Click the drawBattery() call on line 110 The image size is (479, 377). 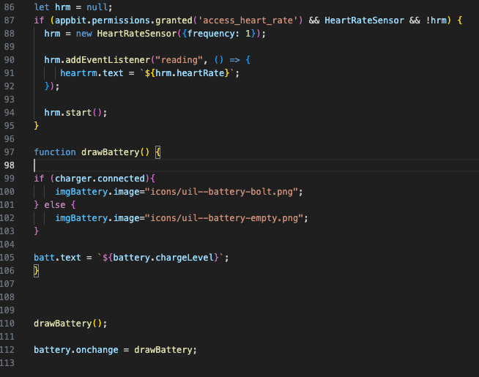pos(68,323)
